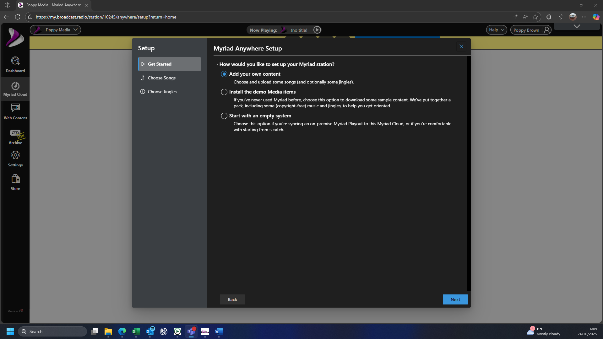Open the Store section
This screenshot has width=603, height=339.
click(x=15, y=182)
